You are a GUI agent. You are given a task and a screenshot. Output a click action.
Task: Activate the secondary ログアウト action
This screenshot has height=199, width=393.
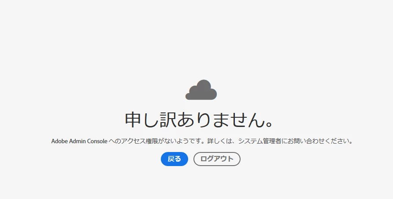pyautogui.click(x=217, y=159)
